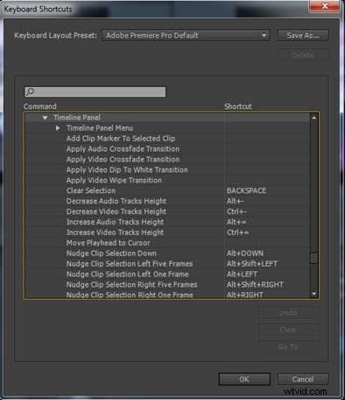
Task: Select Increase Video Tracks Height command
Action: tap(115, 232)
